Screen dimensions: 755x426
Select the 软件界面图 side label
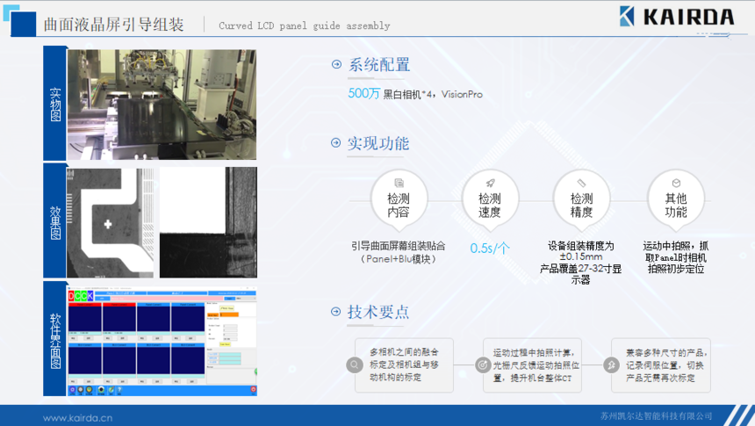point(55,340)
